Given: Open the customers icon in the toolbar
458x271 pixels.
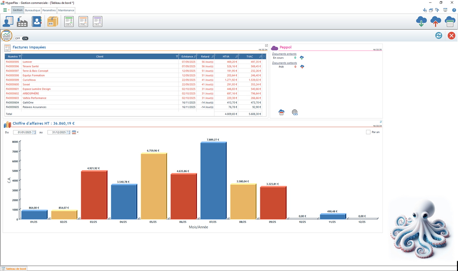Looking at the screenshot, I should pyautogui.click(x=8, y=21).
